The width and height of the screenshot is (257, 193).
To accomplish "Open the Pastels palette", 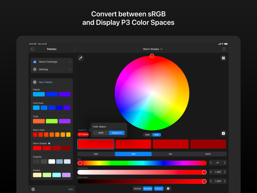I will click(x=52, y=173).
